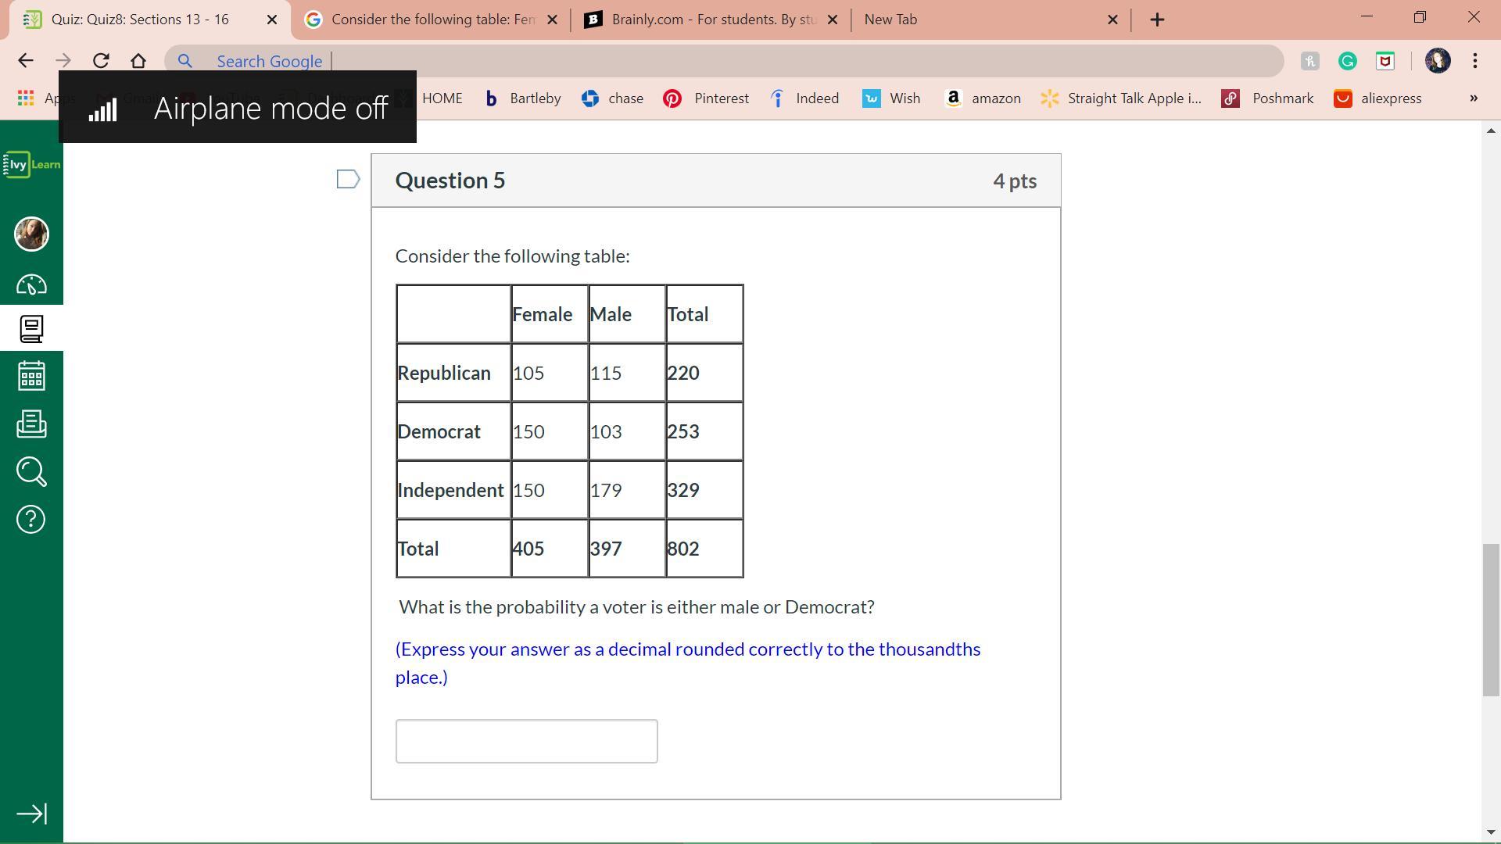The height and width of the screenshot is (844, 1501).
Task: Open a new browser tab with plus button
Action: [x=1157, y=20]
